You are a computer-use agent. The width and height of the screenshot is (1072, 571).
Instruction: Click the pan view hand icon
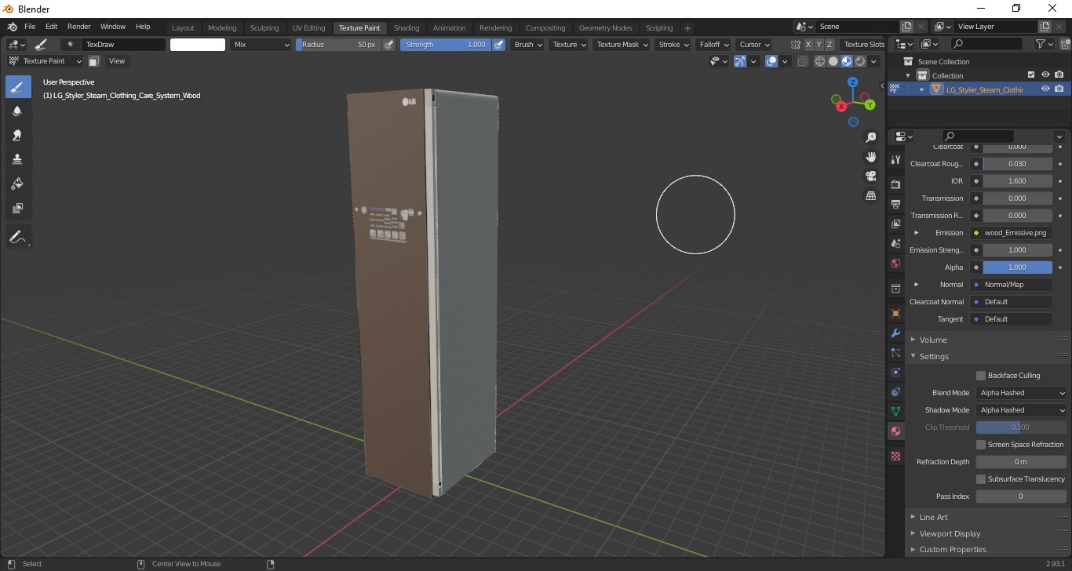[x=870, y=157]
